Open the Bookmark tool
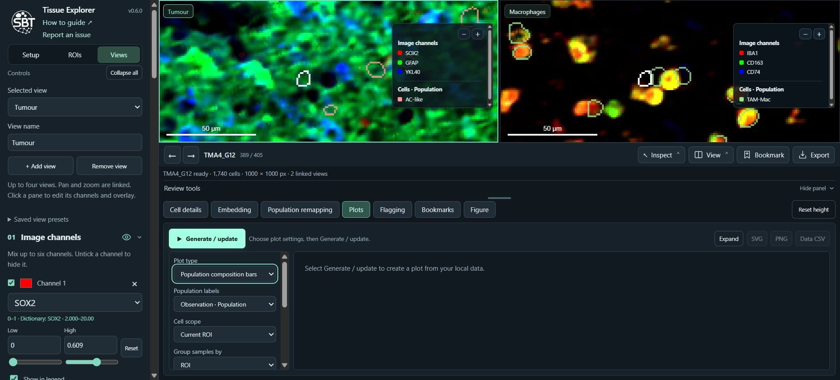The width and height of the screenshot is (840, 380). tap(763, 155)
